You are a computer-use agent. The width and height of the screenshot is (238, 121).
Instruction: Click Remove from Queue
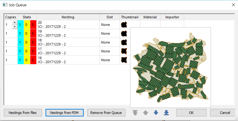pos(106,113)
